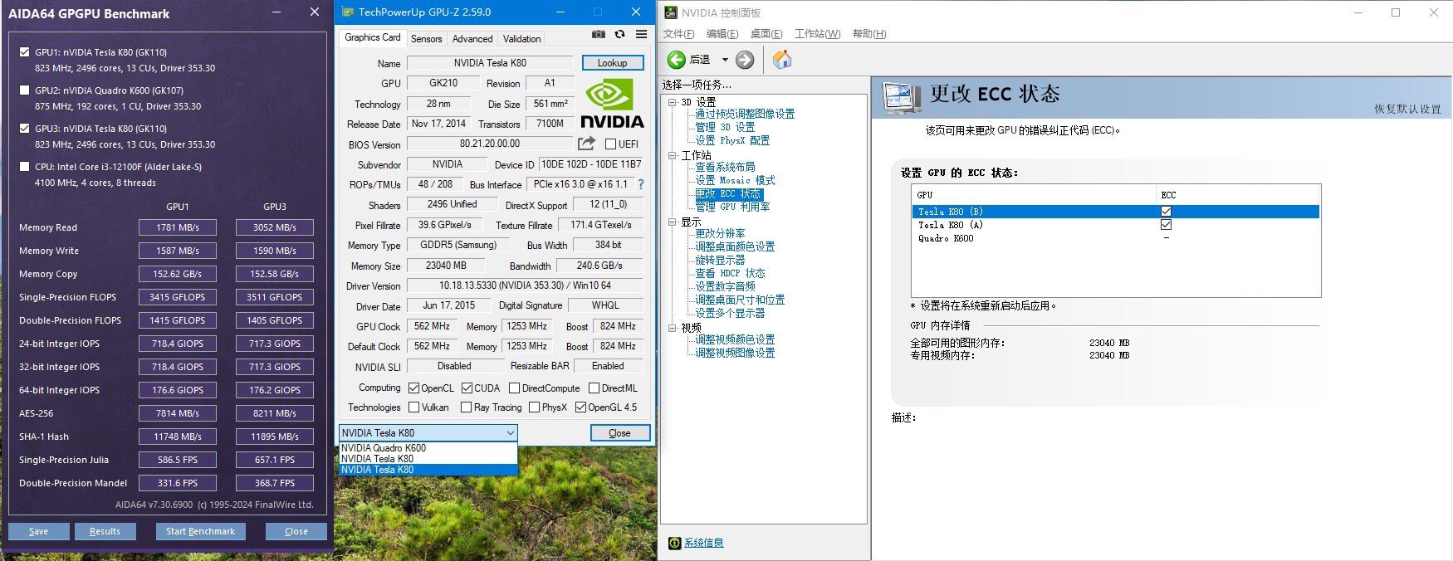Switch to Validation tab in GPU-Z
The image size is (1453, 561).
pyautogui.click(x=521, y=39)
